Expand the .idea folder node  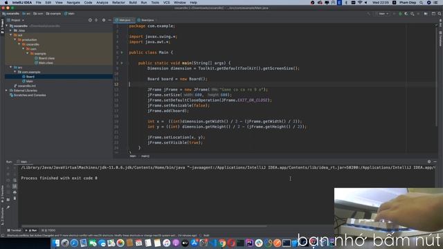point(11,30)
